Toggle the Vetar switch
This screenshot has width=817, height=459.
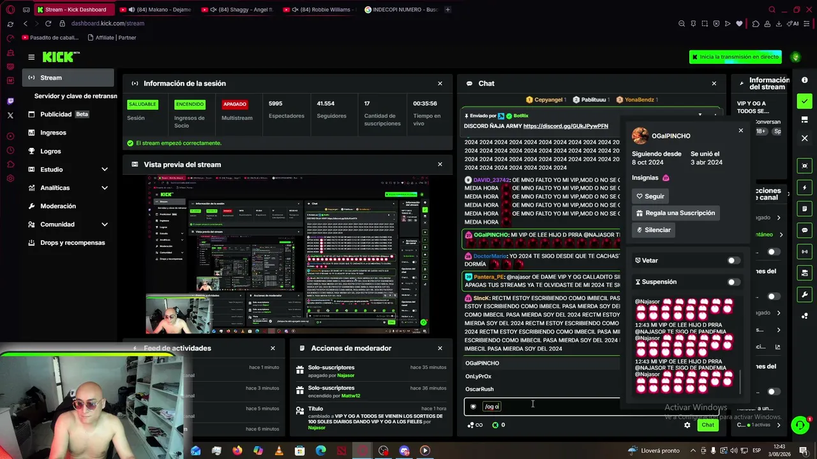pos(734,261)
